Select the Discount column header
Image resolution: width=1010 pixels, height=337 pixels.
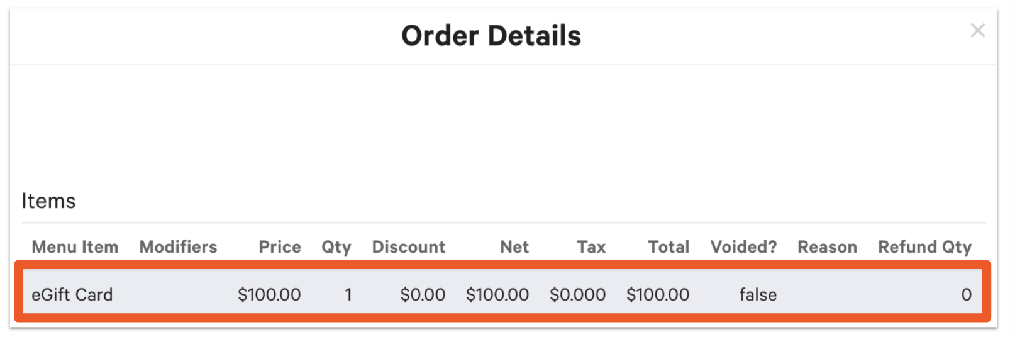(x=408, y=247)
